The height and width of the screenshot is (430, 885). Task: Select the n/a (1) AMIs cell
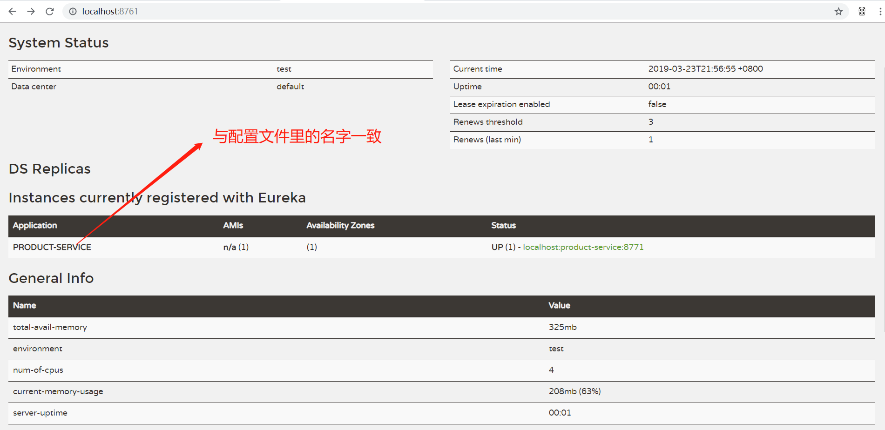point(236,247)
